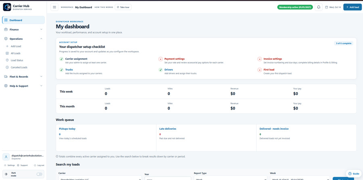Screen dimensions: 363x180
Task: Click the Load Status pin icon
Action: [7, 60]
